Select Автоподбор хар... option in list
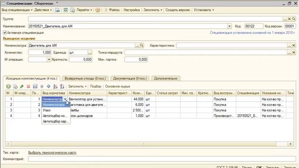 point(56,121)
